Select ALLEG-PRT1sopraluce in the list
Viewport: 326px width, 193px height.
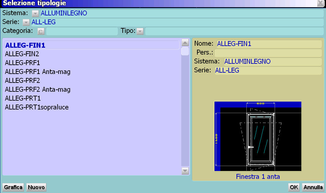(92, 107)
